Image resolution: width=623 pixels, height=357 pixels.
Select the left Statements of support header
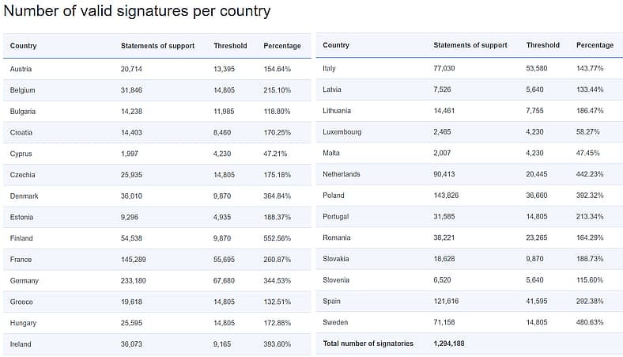(157, 46)
